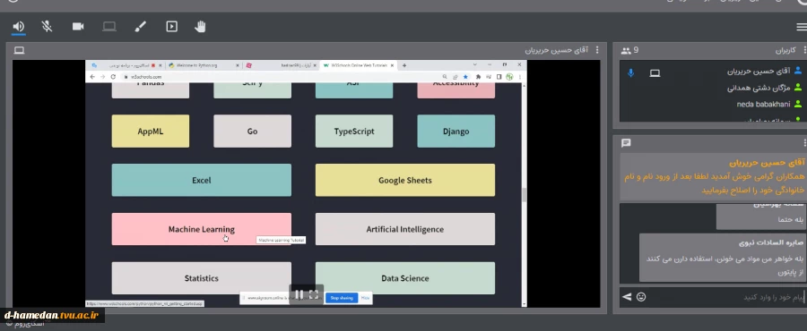Click the Machine Learning tile
Screen dimensions: 807x331
(201, 229)
